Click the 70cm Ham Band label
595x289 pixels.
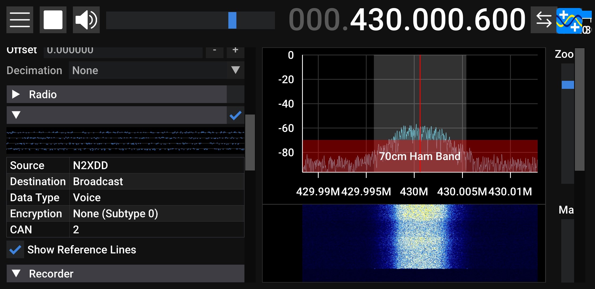point(420,156)
